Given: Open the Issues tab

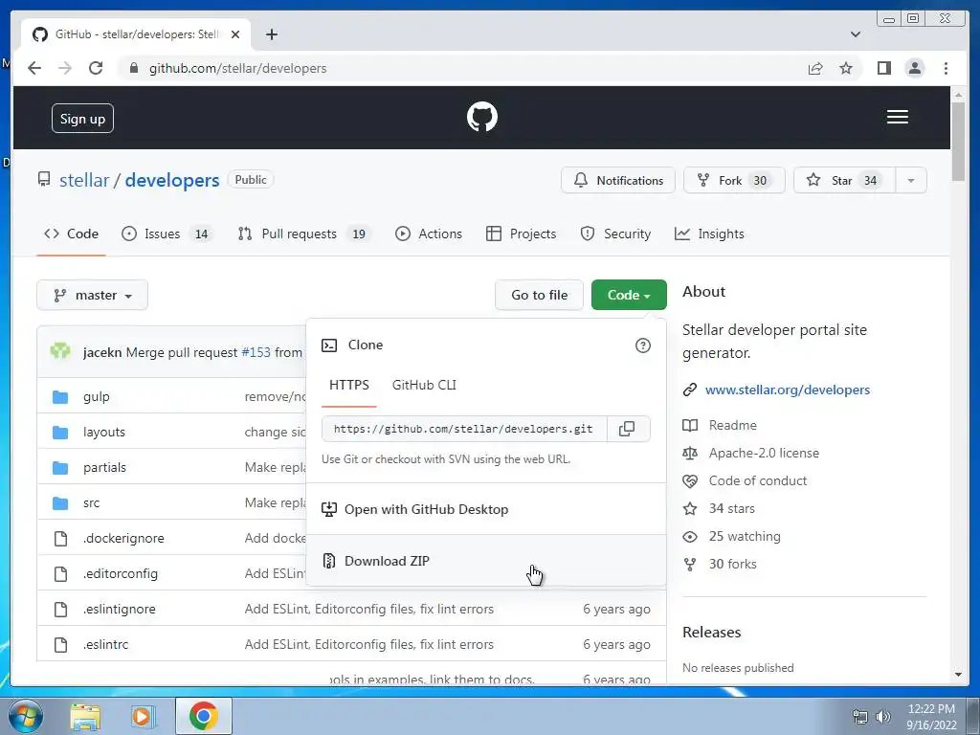Looking at the screenshot, I should [x=167, y=234].
